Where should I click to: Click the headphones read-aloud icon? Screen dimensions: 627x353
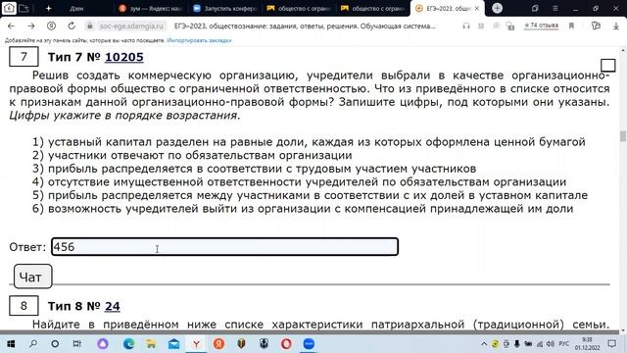point(466,26)
